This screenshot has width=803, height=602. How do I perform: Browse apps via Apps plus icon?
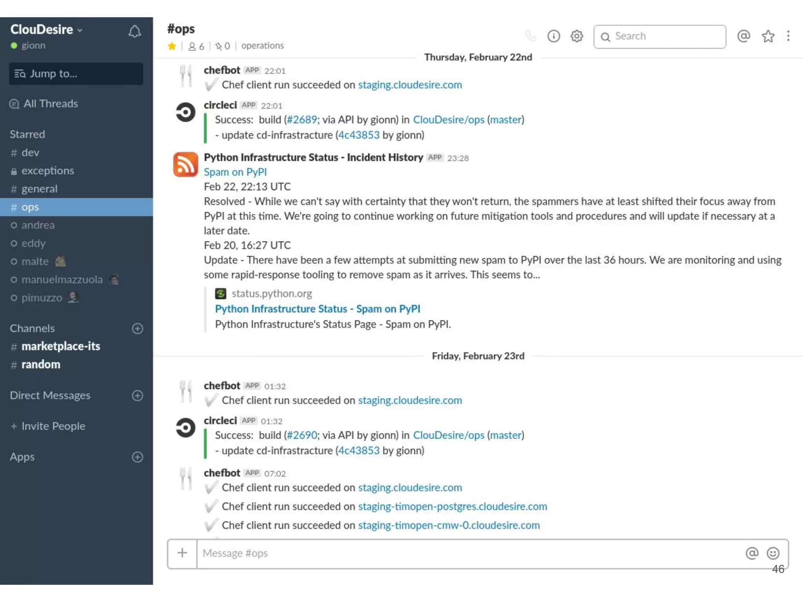[137, 457]
